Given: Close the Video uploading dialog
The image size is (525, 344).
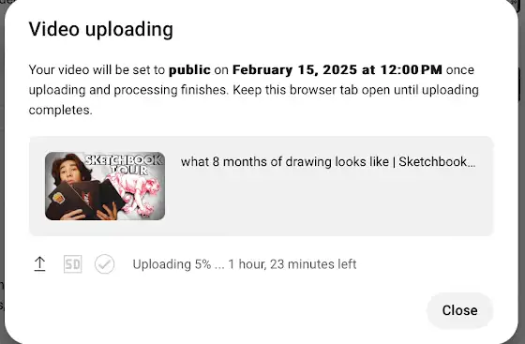Looking at the screenshot, I should [x=459, y=310].
